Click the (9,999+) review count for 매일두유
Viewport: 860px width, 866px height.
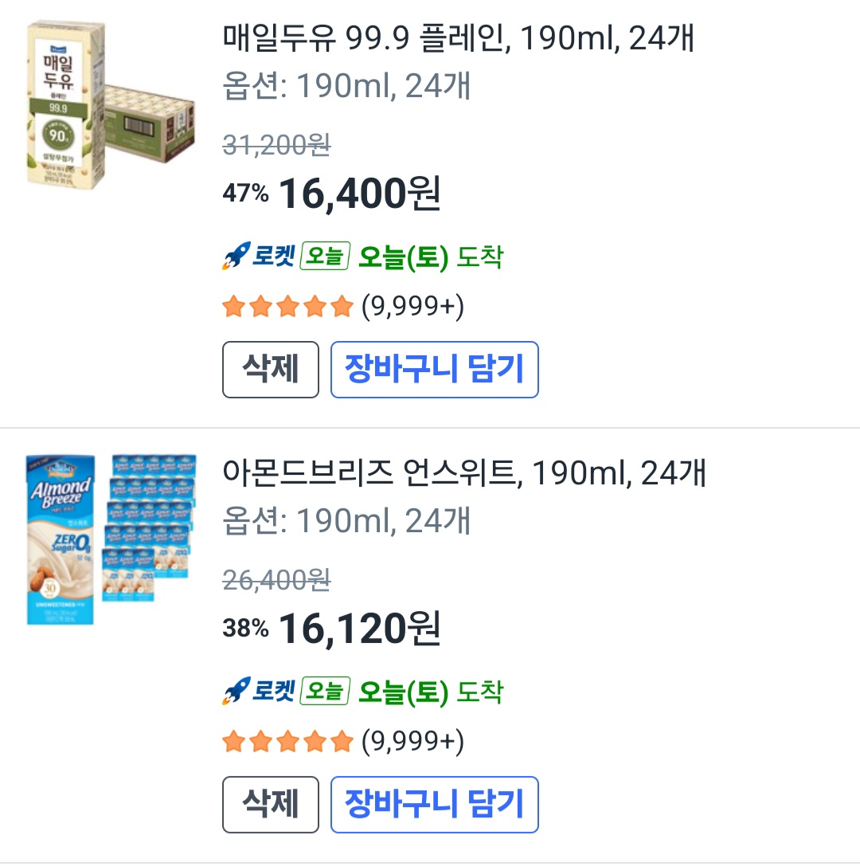point(412,307)
